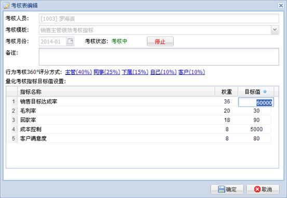Close the 考核表编辑 dialog with X
This screenshot has height=198, width=287.
281,6
